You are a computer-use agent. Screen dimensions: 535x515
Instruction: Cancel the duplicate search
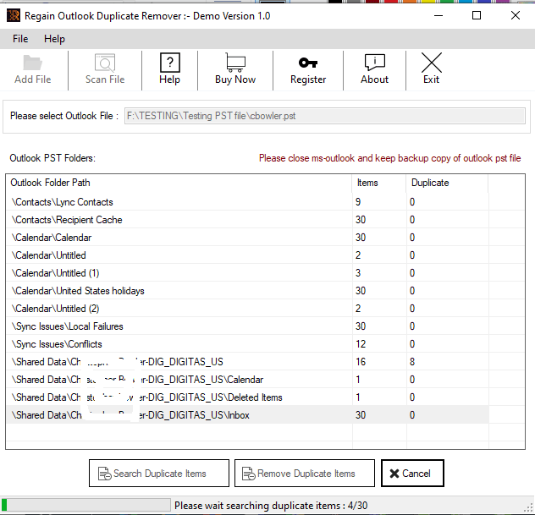(412, 473)
